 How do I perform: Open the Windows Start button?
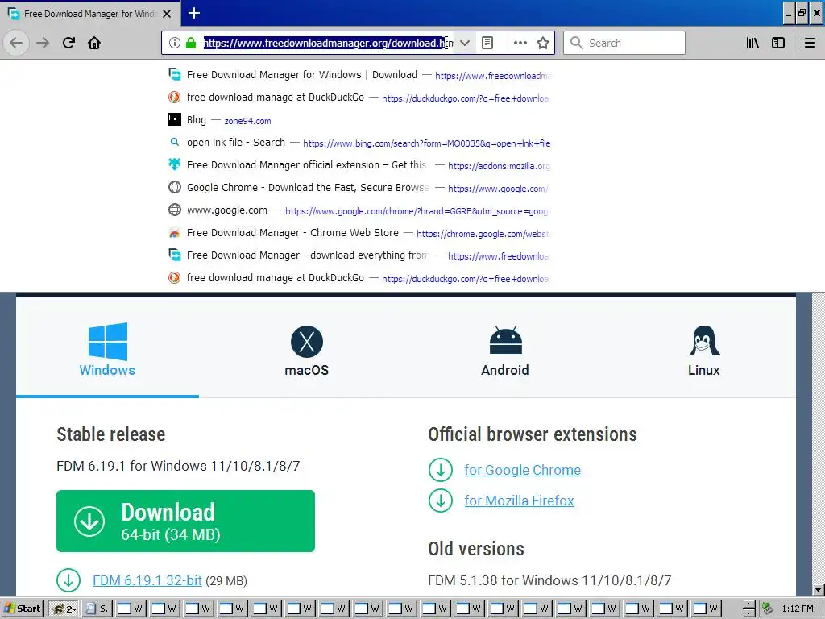[22, 609]
